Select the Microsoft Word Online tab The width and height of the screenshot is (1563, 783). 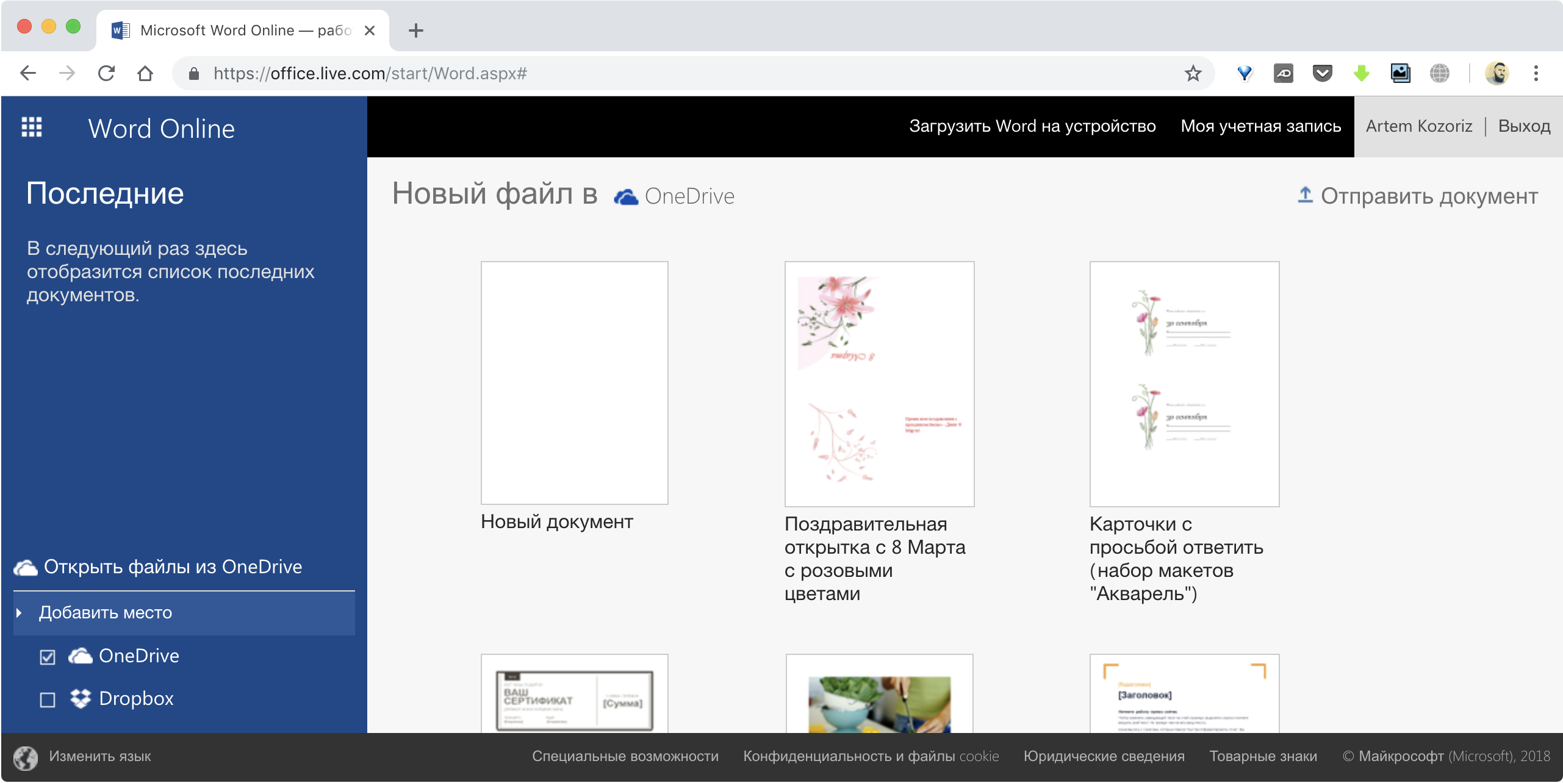pyautogui.click(x=243, y=30)
